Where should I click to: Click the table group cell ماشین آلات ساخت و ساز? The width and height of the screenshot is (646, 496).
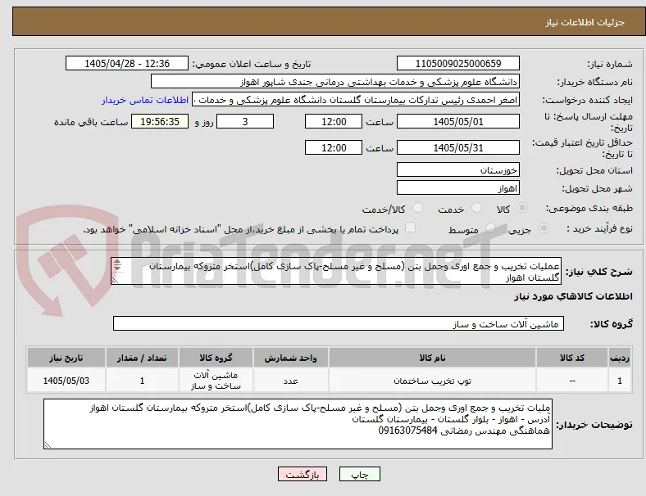(x=216, y=381)
